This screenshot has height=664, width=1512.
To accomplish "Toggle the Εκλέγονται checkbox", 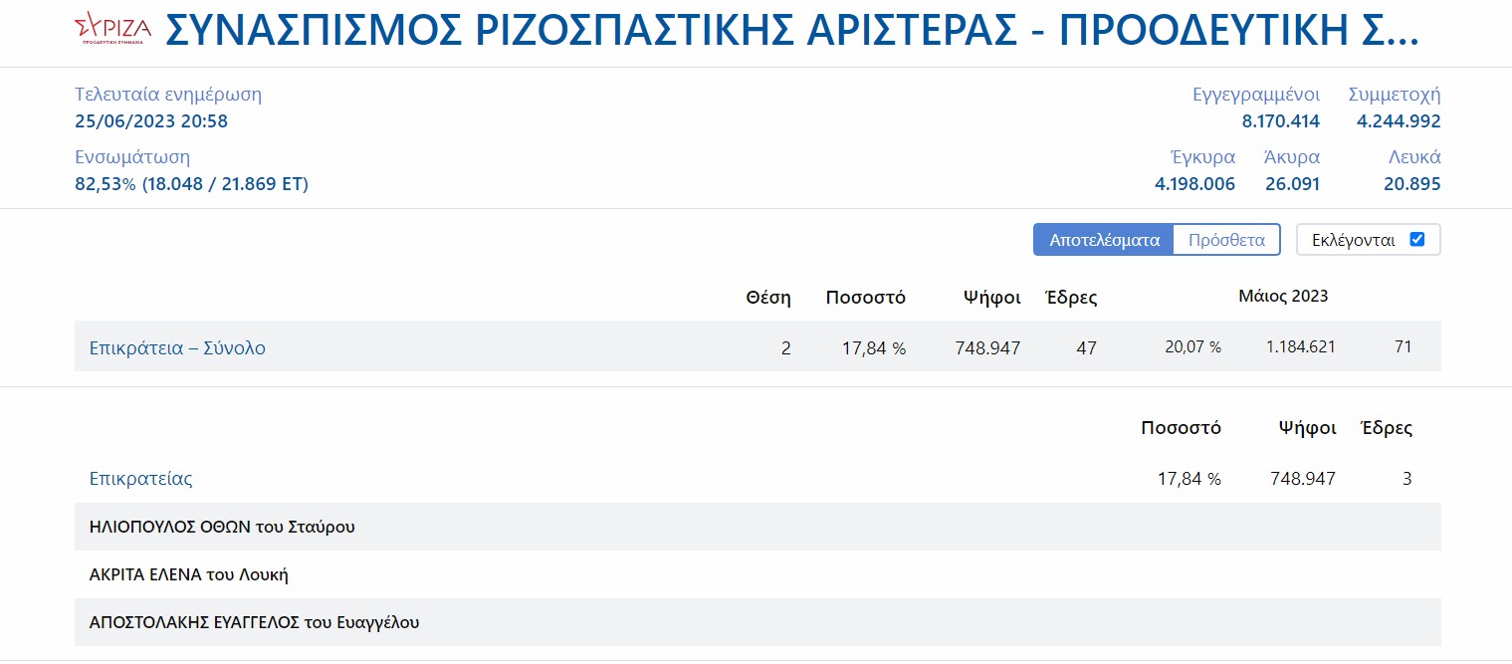I will pyautogui.click(x=1417, y=240).
